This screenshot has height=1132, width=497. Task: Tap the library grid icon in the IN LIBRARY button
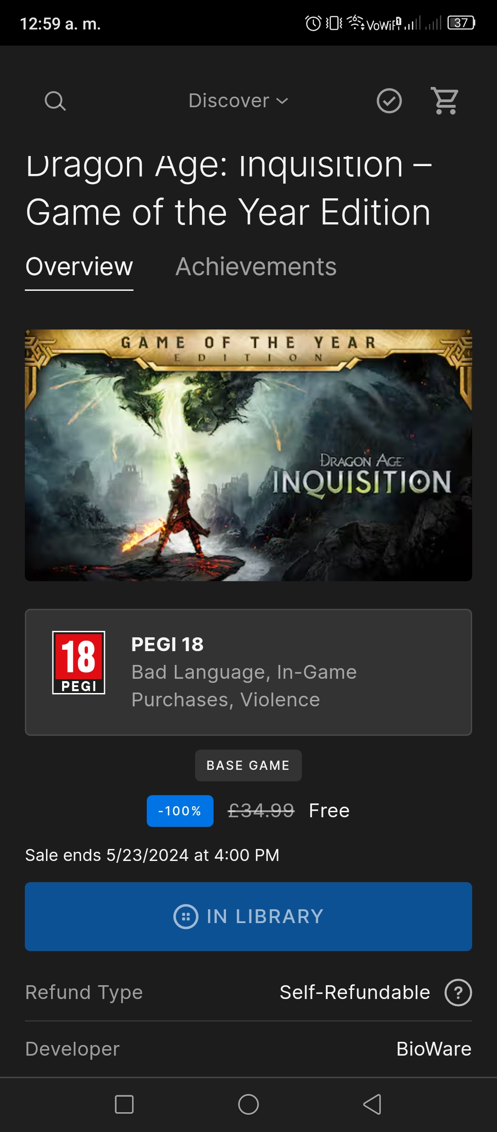[186, 917]
